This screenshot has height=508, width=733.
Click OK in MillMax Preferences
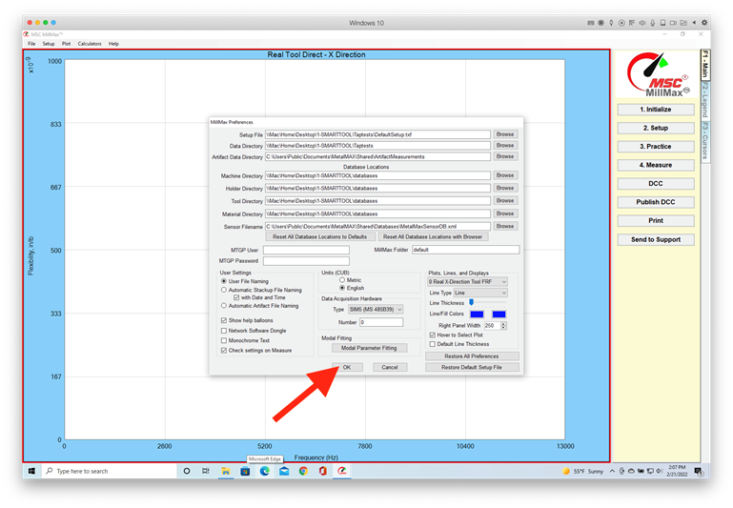(347, 367)
